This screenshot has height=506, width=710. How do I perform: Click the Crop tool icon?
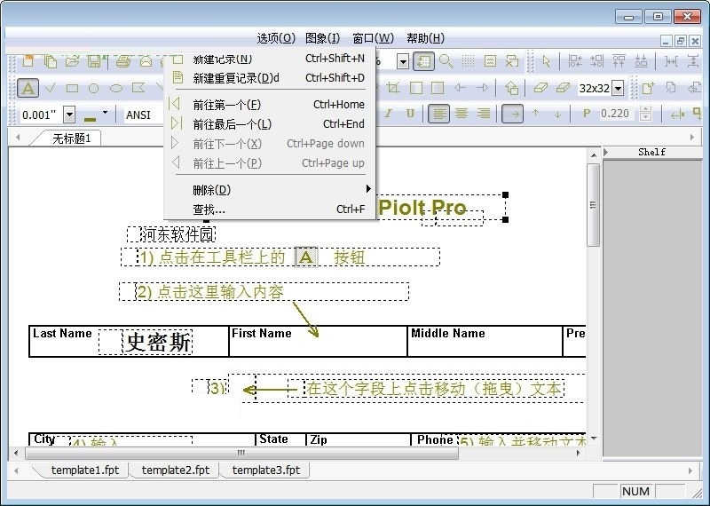pos(393,88)
